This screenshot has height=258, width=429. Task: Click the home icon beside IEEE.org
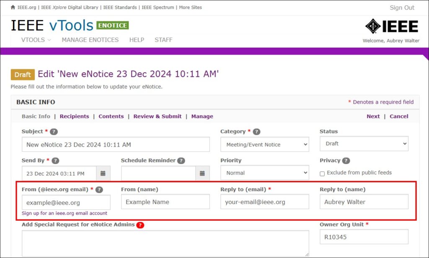pos(13,8)
